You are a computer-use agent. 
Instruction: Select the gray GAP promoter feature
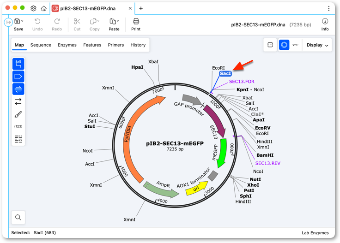pyautogui.click(x=192, y=99)
